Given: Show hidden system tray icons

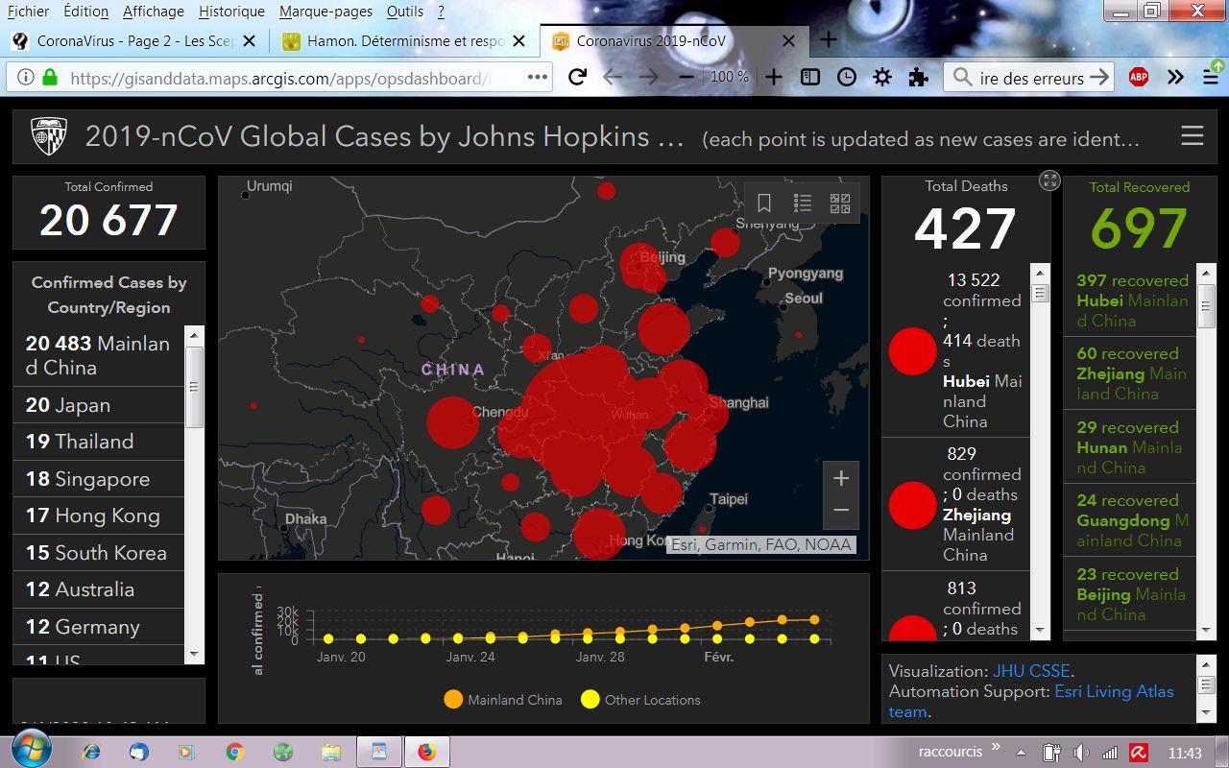Looking at the screenshot, I should pos(1021,753).
